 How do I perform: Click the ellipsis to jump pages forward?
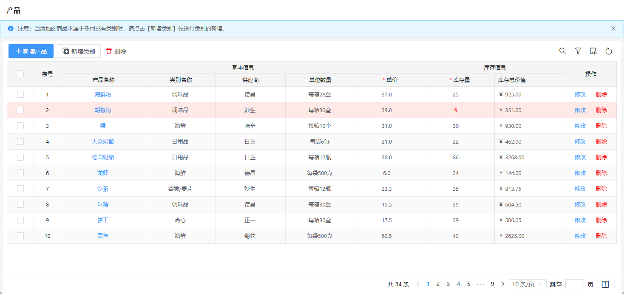[481, 284]
